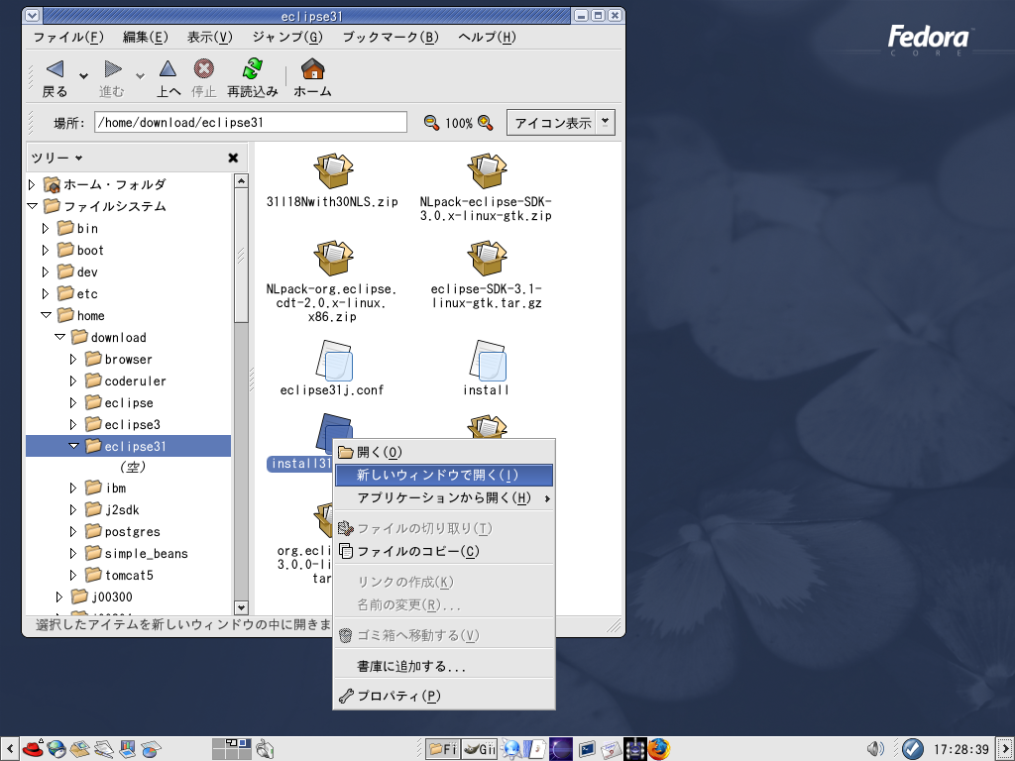Select the eclipse31j.conf file icon
This screenshot has width=1015, height=761.
click(x=333, y=360)
